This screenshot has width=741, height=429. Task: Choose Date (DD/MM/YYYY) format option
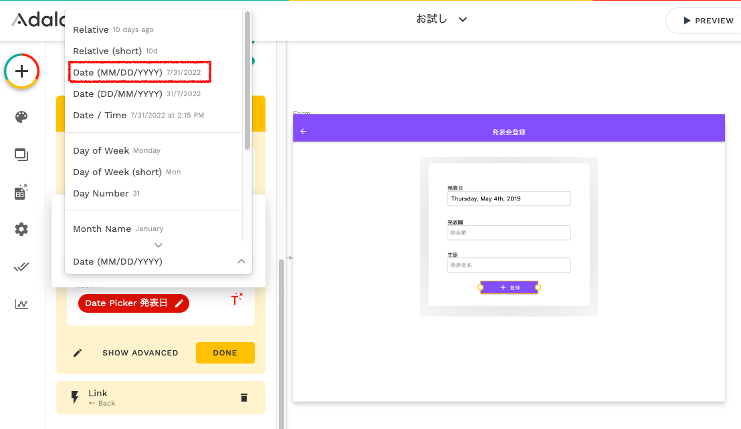point(154,94)
